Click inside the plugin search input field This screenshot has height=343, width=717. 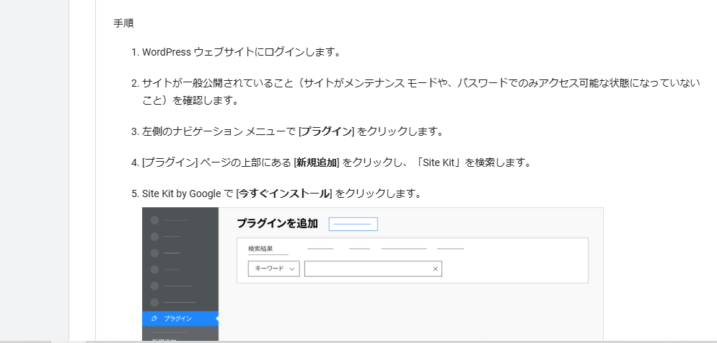point(368,269)
